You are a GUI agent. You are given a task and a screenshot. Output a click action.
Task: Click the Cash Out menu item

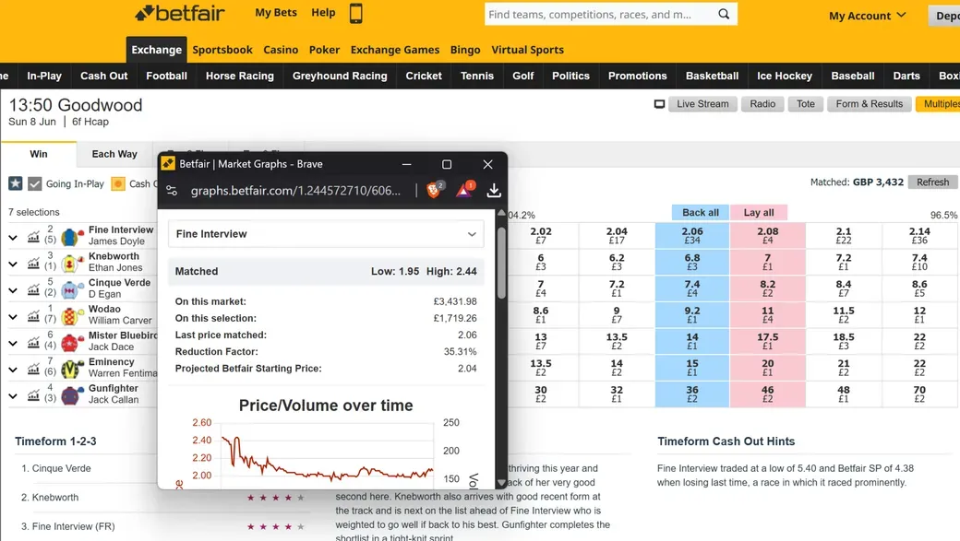(104, 76)
